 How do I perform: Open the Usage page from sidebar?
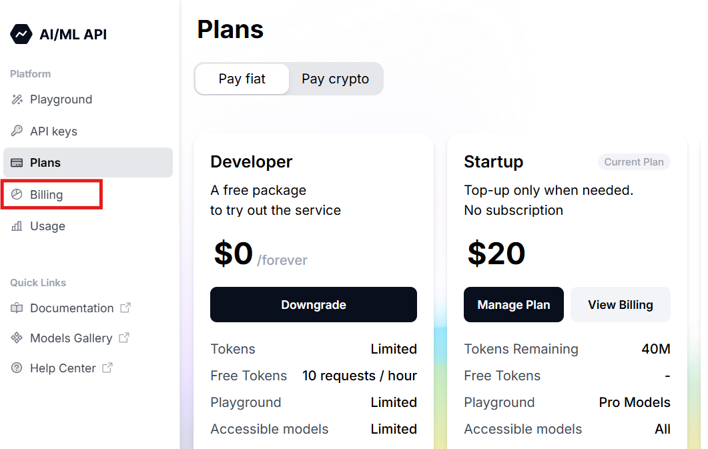47,226
